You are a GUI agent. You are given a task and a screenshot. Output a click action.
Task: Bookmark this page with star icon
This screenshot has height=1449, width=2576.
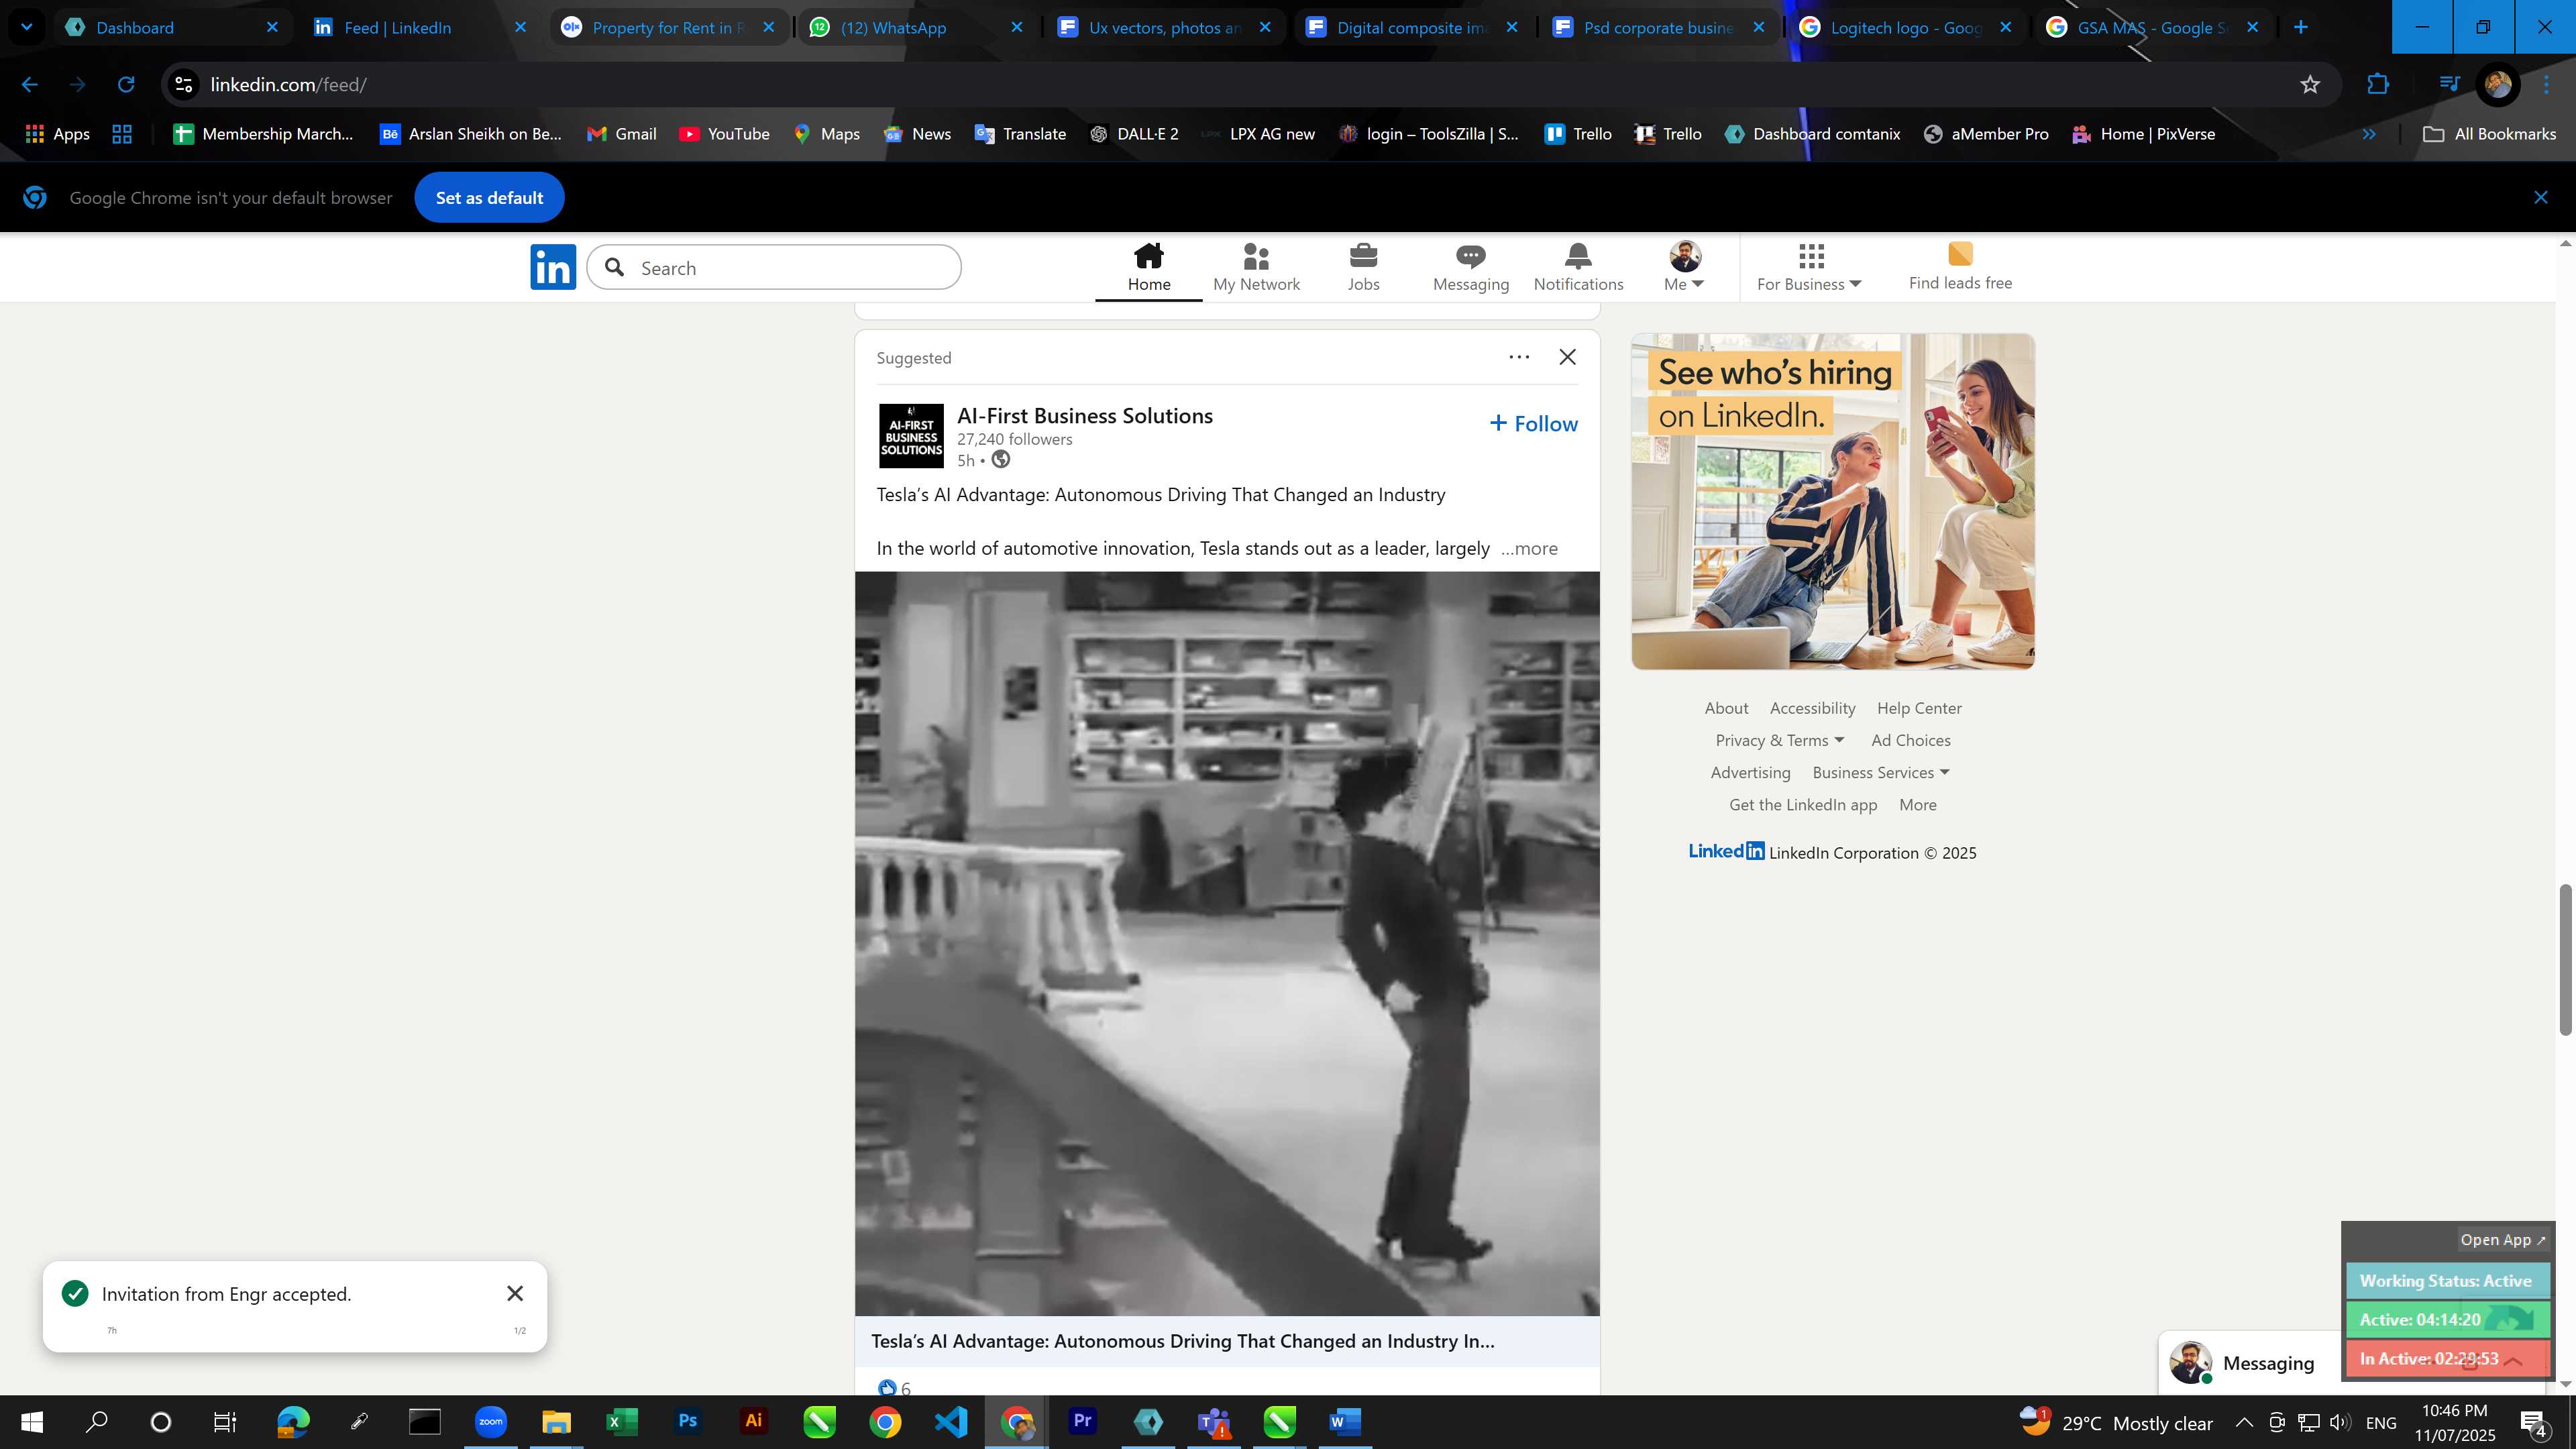(x=2309, y=85)
